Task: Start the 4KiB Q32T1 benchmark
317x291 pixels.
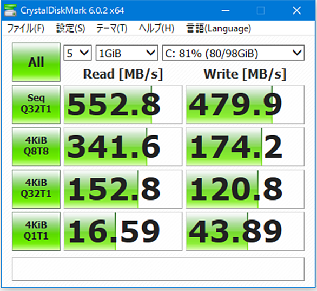Action: 36,189
